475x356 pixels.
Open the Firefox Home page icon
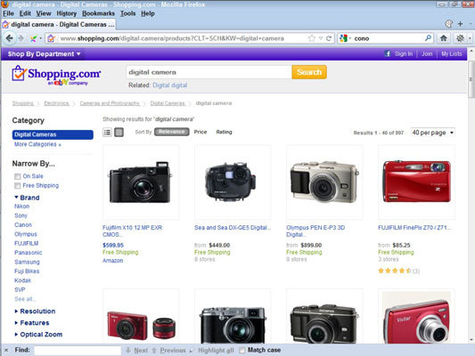pyautogui.click(x=444, y=38)
